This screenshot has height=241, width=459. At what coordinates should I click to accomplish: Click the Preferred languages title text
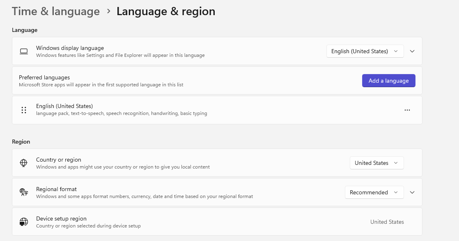(44, 77)
